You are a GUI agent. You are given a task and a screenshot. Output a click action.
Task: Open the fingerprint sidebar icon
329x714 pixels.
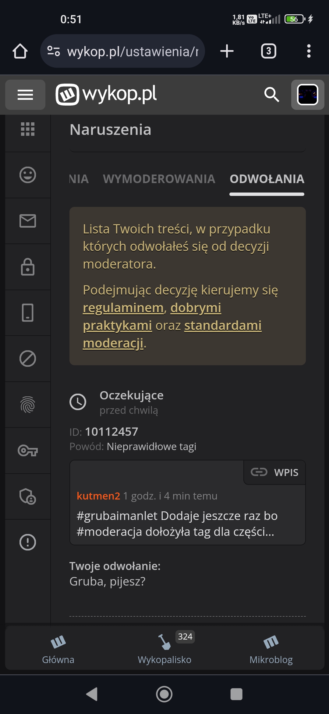pyautogui.click(x=28, y=405)
